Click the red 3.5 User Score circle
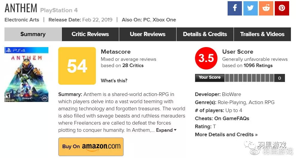 point(206,58)
